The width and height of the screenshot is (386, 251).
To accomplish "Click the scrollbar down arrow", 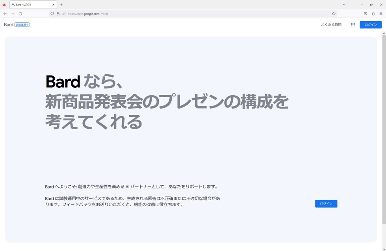I will click(384, 249).
